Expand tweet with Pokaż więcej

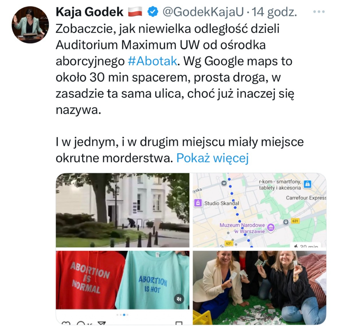click(212, 158)
